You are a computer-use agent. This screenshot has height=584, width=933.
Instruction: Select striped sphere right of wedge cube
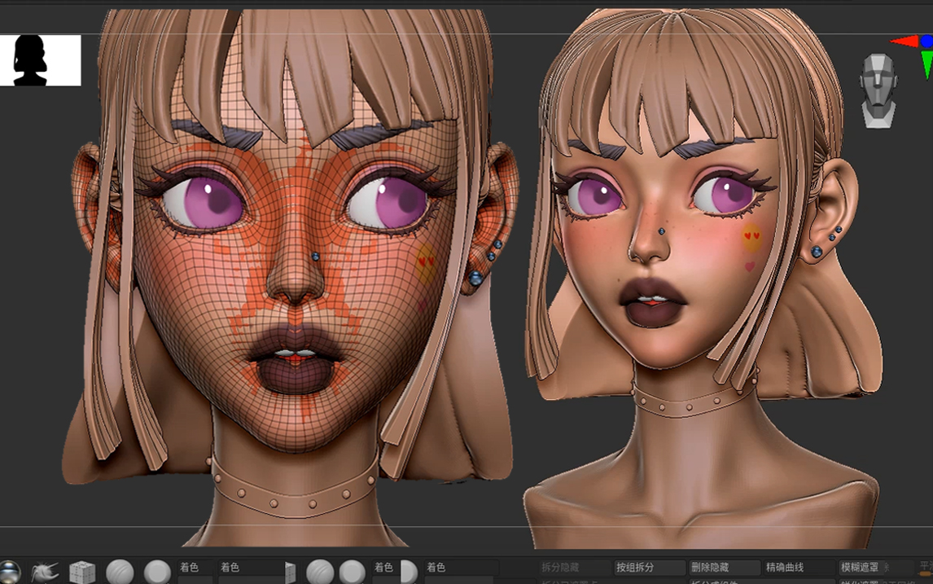(x=320, y=572)
